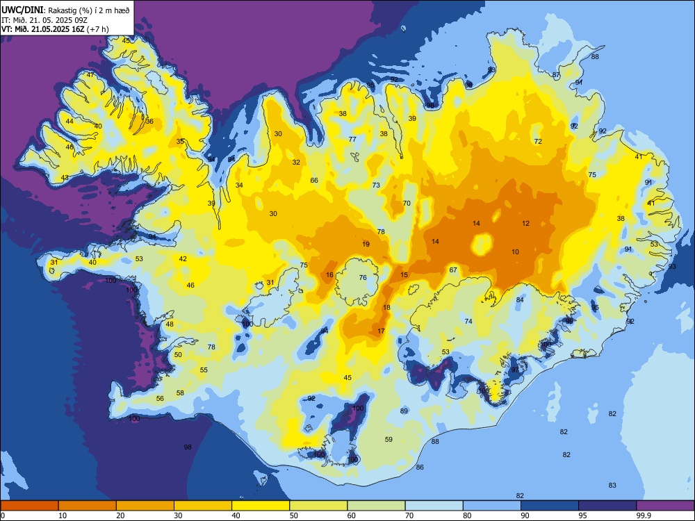
Task: Click the map humidity value 47
Action: pos(90,75)
